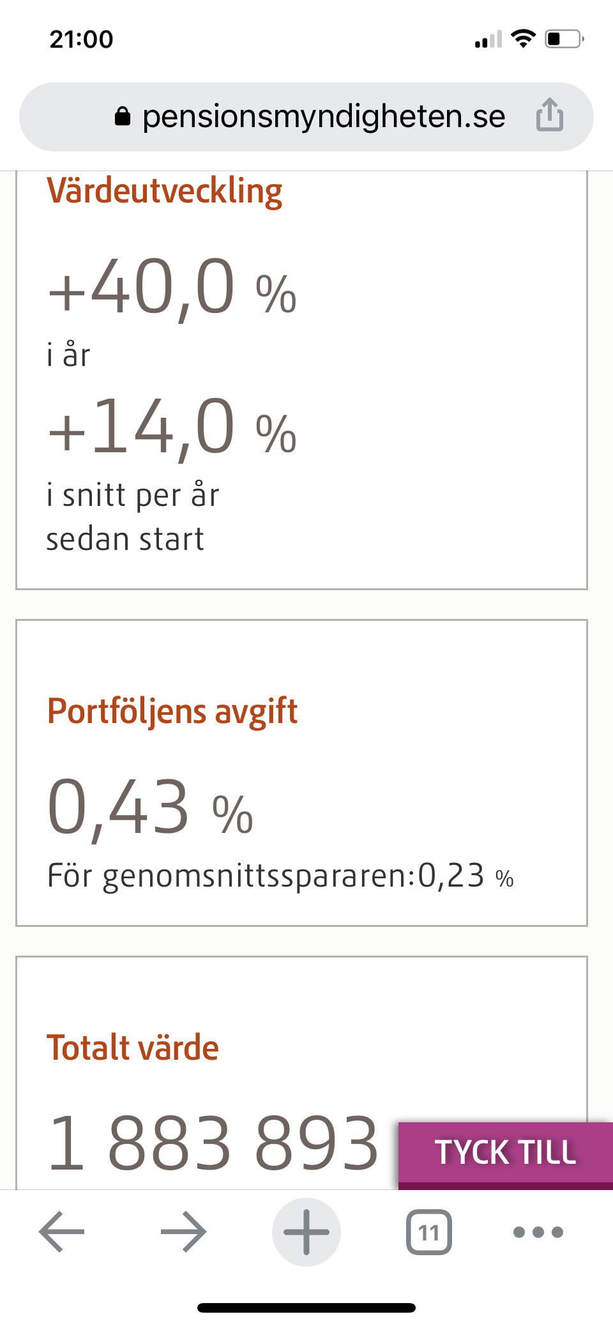Tap the battery icon in the status bar
This screenshot has height=1328, width=613.
point(564,39)
